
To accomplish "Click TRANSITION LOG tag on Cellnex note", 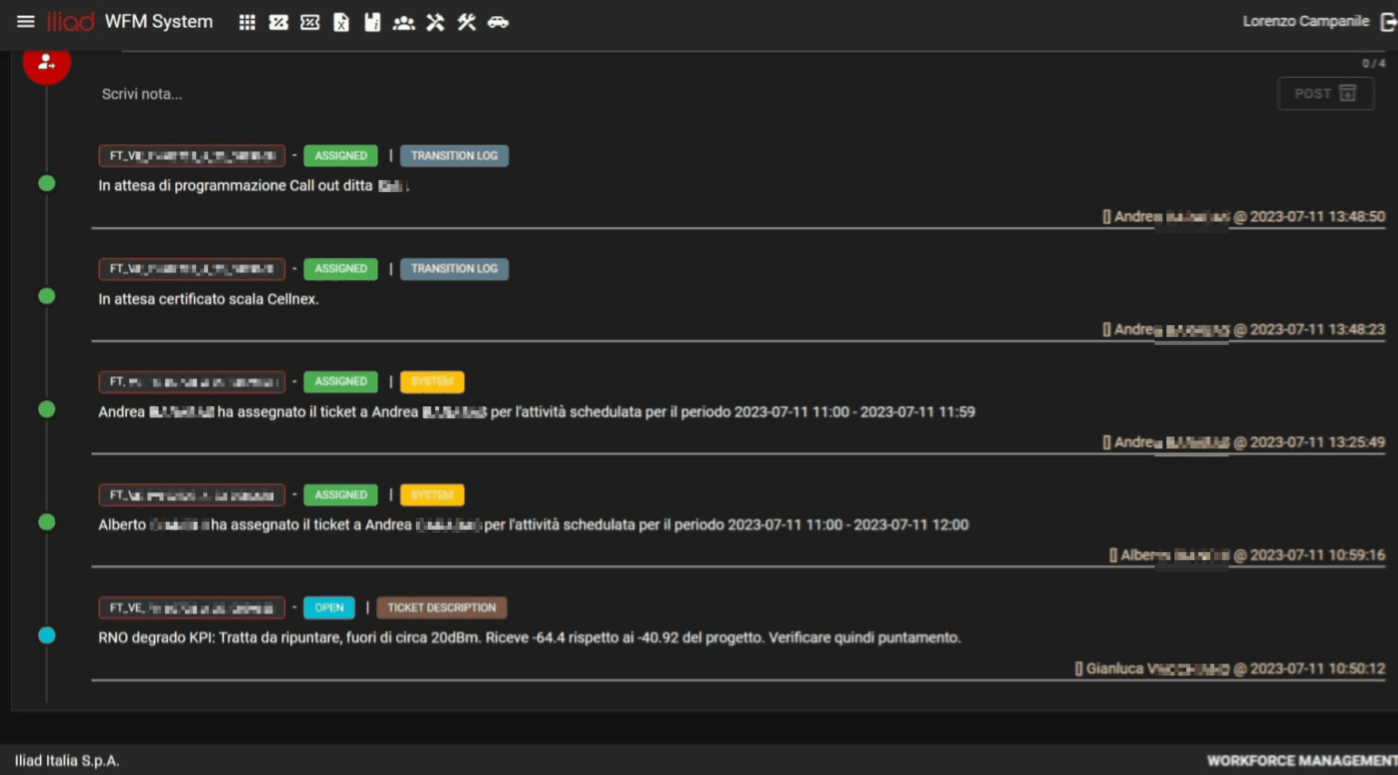I will [x=454, y=268].
